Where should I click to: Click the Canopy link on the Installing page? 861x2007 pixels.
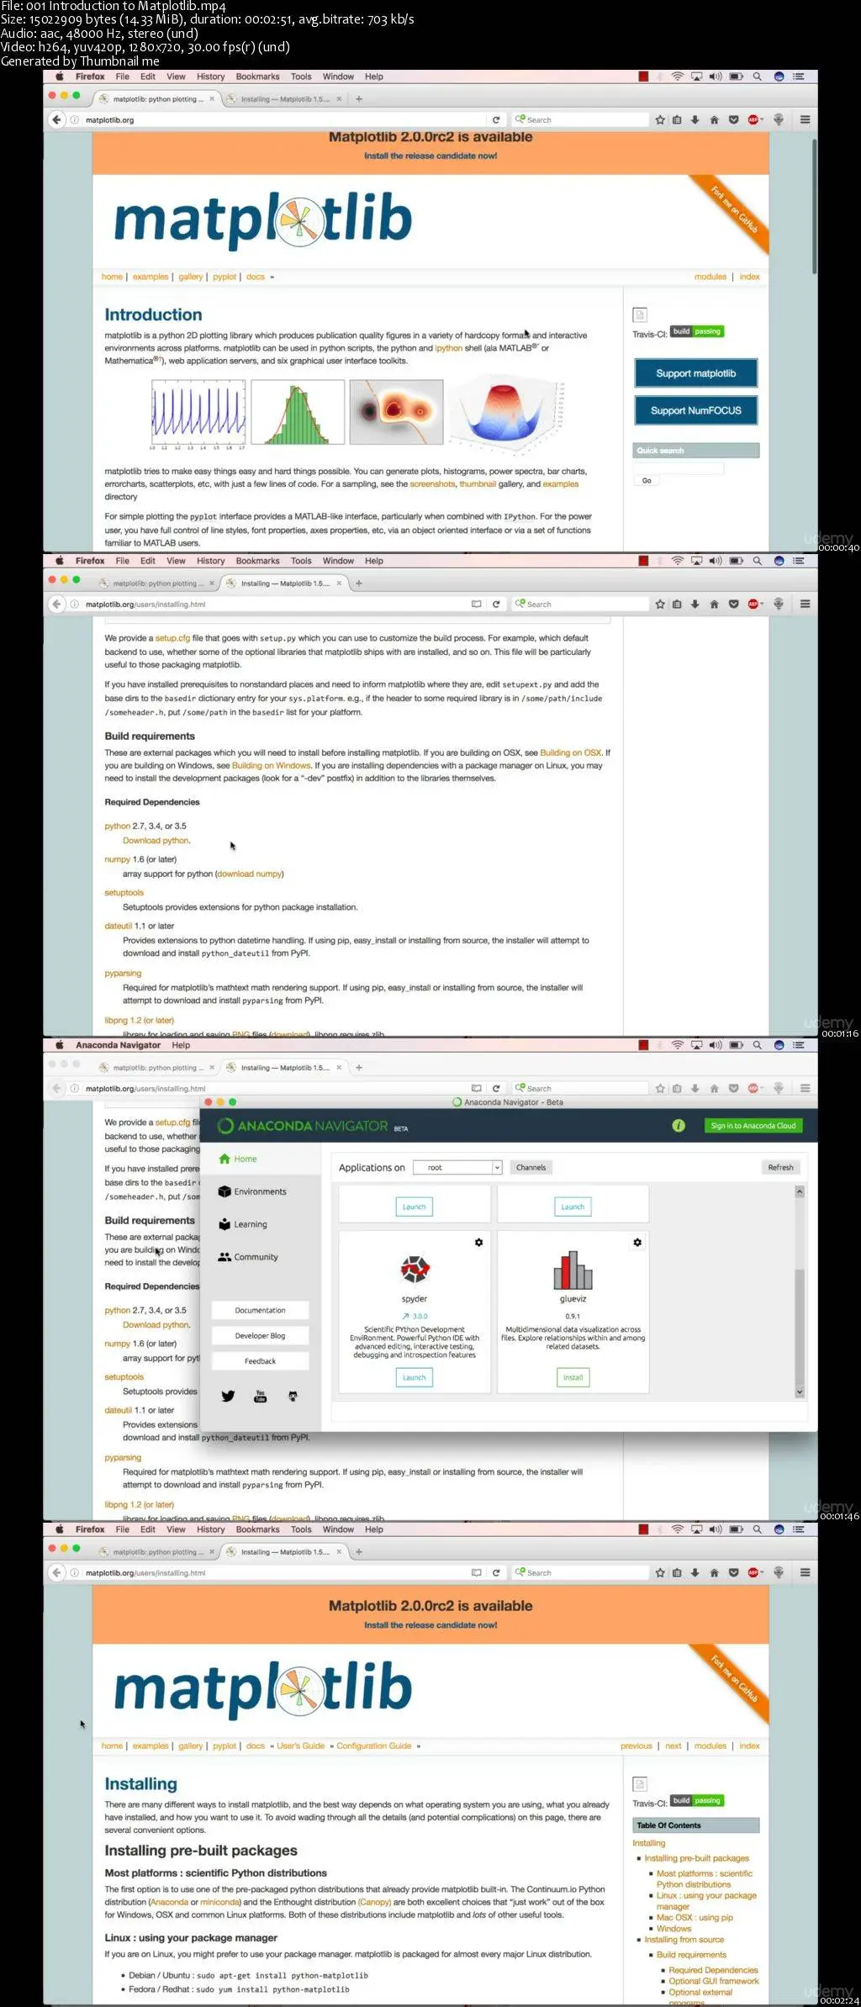pos(374,1902)
